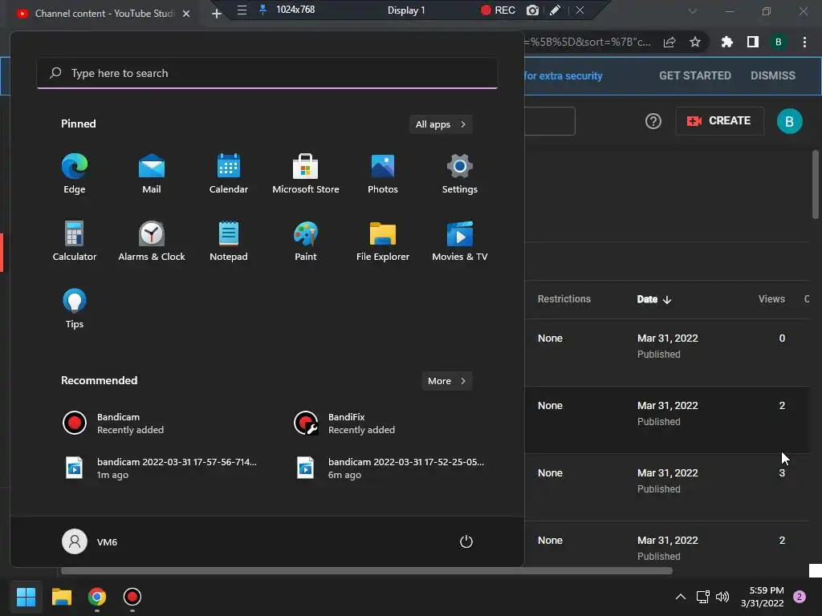Dismiss the extra security banner

pos(773,75)
